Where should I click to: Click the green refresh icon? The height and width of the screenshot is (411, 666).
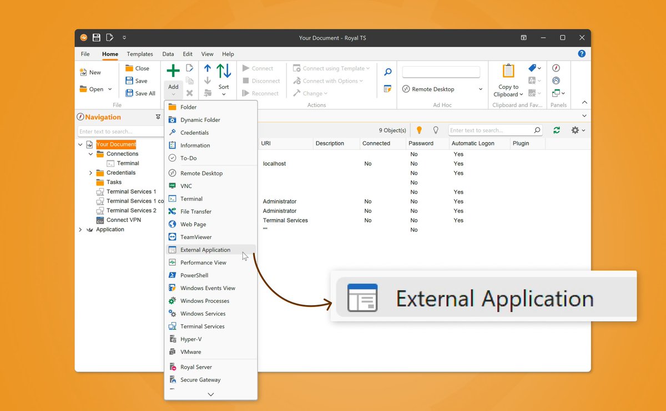coord(556,130)
